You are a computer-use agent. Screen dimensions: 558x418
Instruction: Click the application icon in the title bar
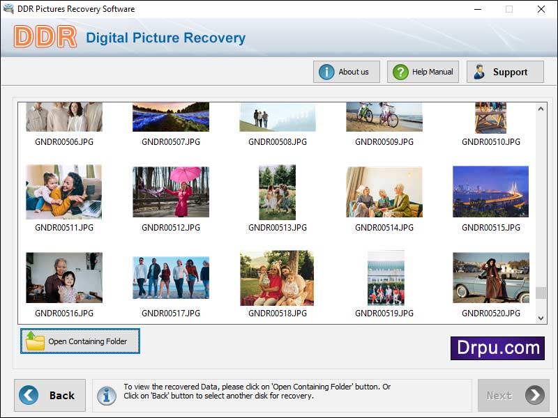click(x=9, y=9)
